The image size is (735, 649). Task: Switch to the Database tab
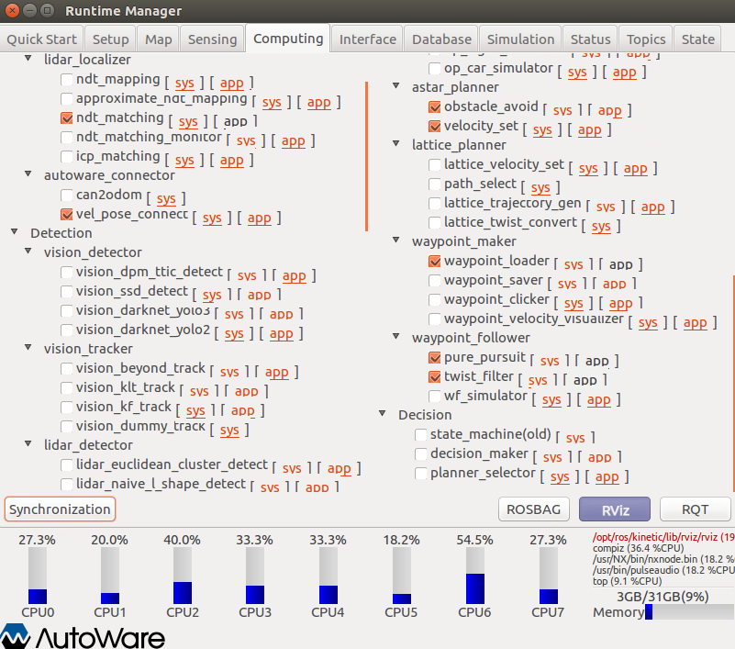pos(441,39)
